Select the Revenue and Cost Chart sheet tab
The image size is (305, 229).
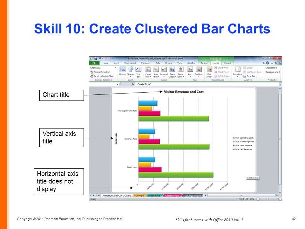117,196
